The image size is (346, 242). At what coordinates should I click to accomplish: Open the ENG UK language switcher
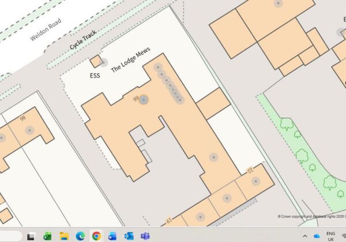tap(331, 236)
